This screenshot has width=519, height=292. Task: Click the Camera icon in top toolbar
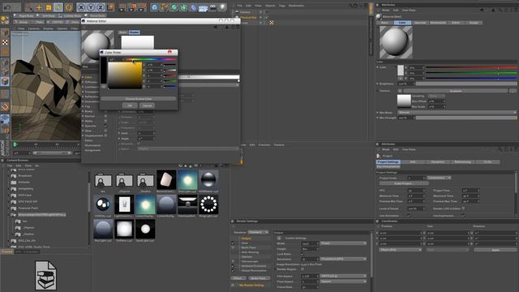tap(212, 7)
